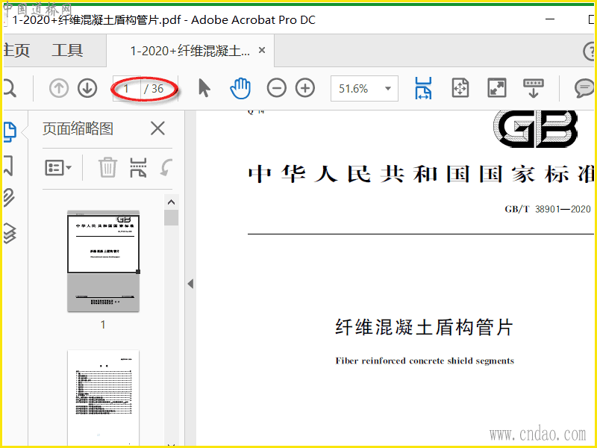Viewport: 597px width, 448px height.
Task: Click the thumbnail label 1
Action: (x=103, y=325)
